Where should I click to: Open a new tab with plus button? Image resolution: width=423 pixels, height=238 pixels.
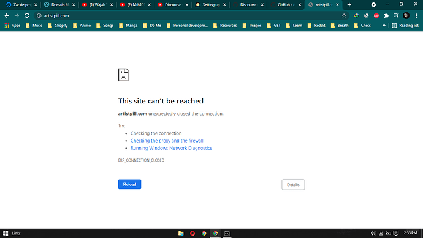(349, 4)
